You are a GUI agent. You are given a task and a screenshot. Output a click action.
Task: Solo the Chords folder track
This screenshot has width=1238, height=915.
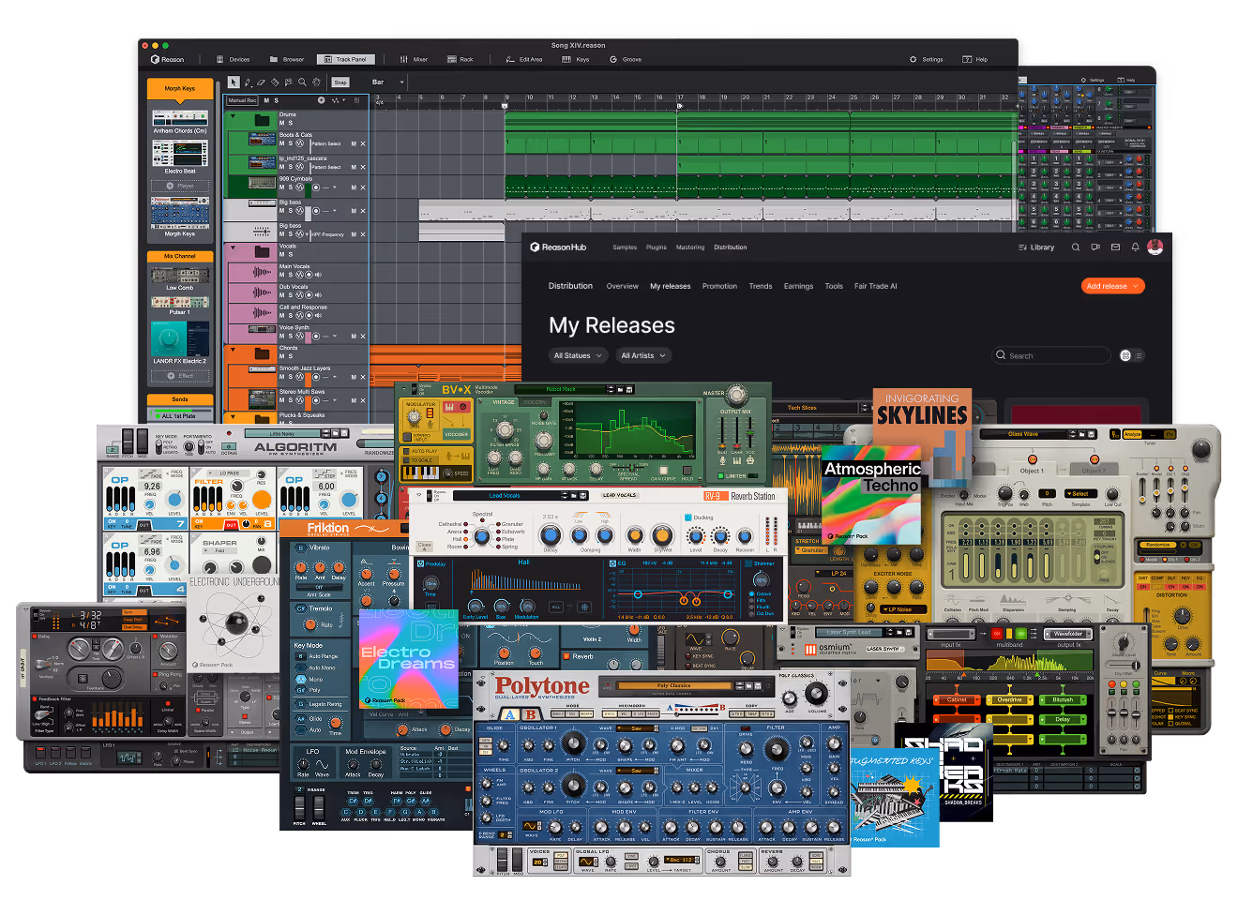[x=291, y=356]
